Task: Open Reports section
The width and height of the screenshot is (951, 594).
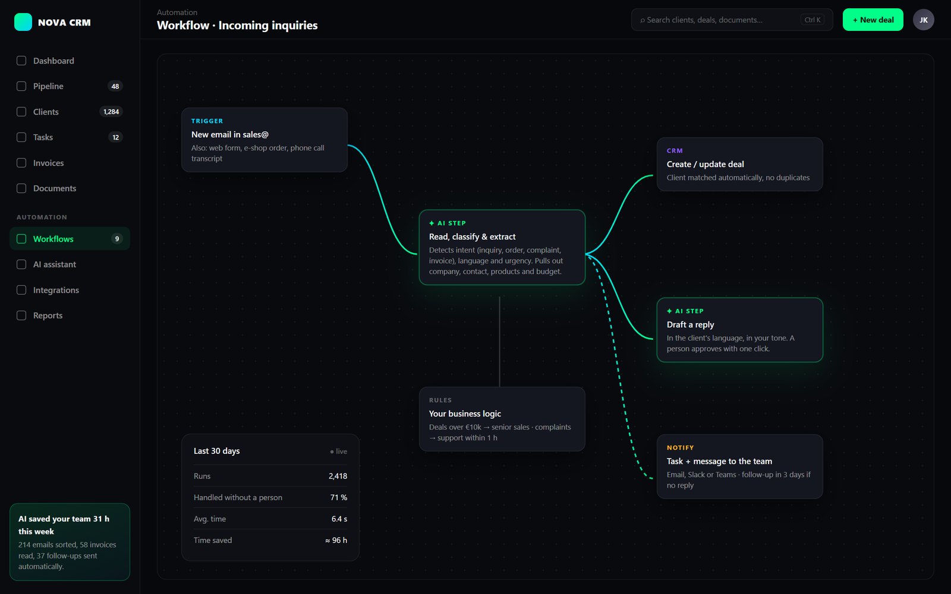Action: pyautogui.click(x=70, y=315)
